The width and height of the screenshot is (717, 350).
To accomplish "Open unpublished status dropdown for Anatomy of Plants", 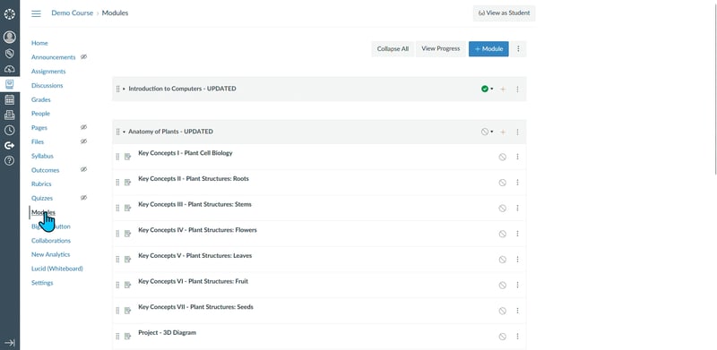I will pyautogui.click(x=487, y=132).
